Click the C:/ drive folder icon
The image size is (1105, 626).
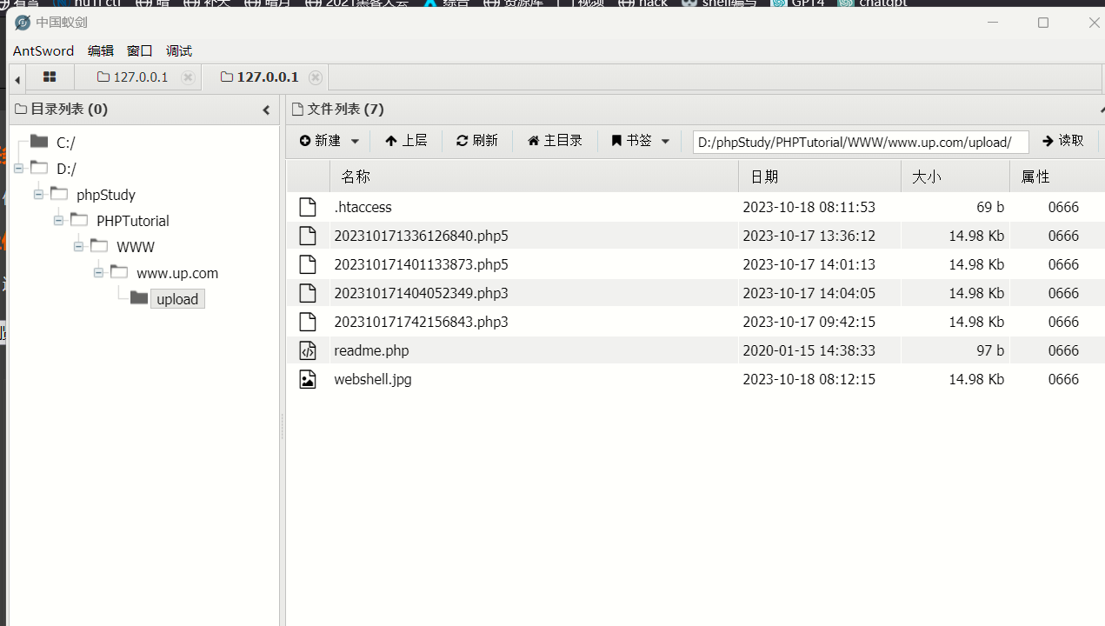[39, 142]
